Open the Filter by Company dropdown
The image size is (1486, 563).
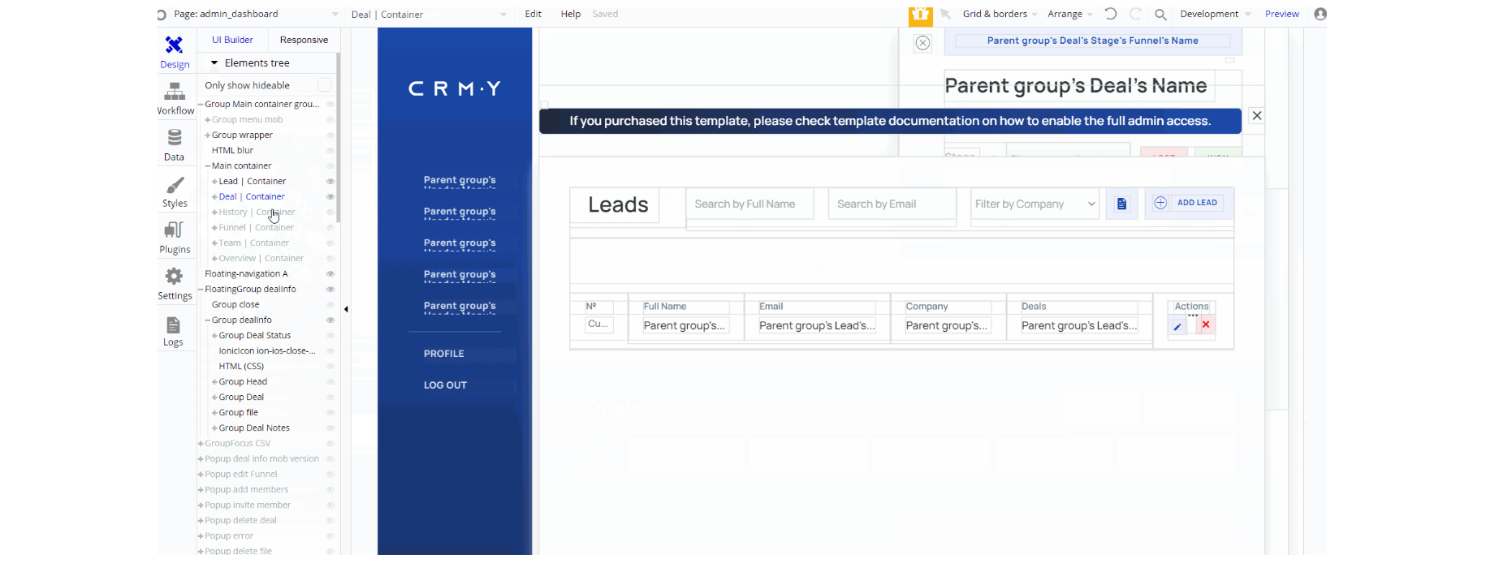pyautogui.click(x=1035, y=204)
